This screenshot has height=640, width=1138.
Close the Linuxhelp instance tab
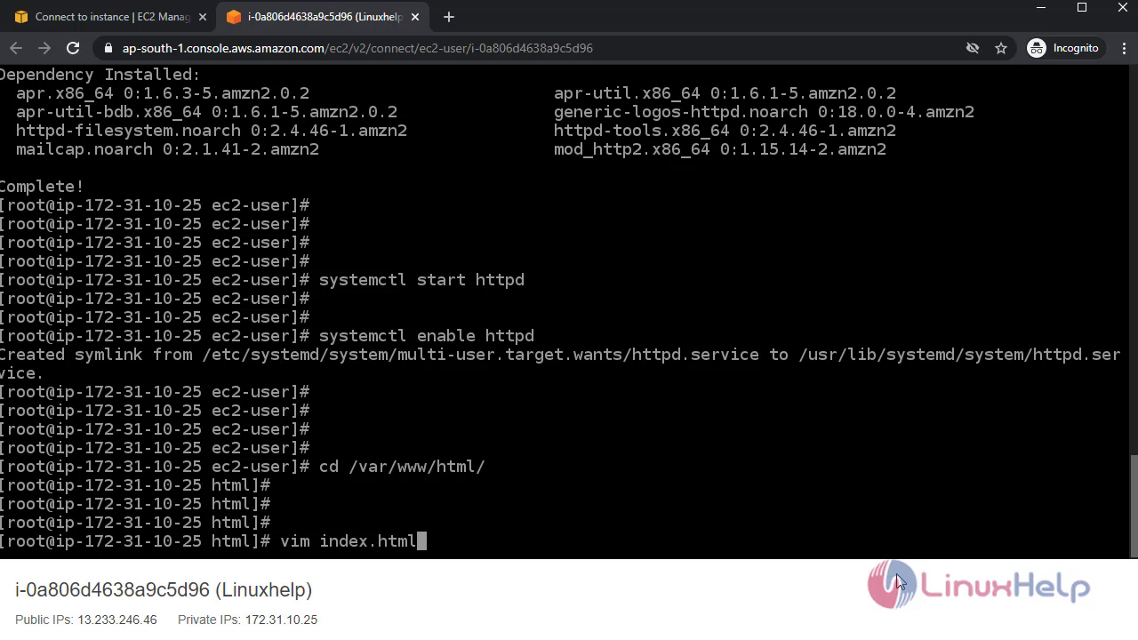click(415, 17)
